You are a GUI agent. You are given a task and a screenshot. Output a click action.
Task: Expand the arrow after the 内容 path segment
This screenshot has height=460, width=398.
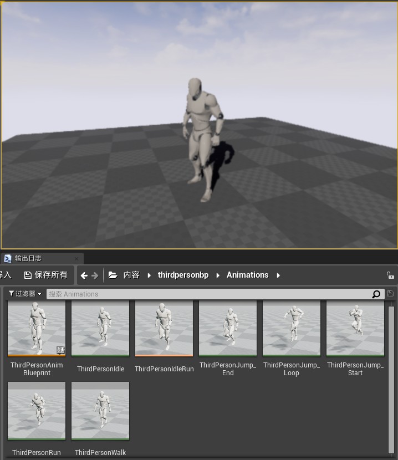click(149, 275)
